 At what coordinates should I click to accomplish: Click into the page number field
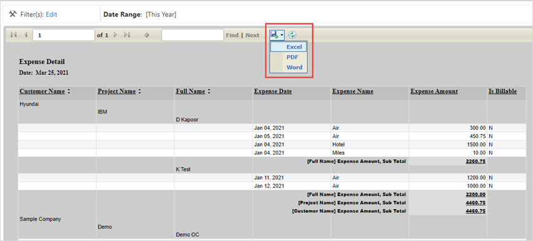64,35
